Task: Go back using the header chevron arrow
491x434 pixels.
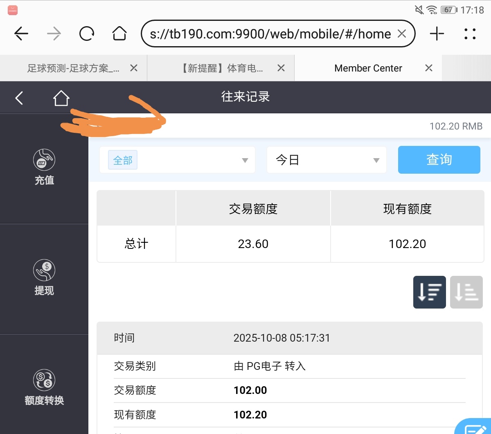Action: click(x=19, y=98)
